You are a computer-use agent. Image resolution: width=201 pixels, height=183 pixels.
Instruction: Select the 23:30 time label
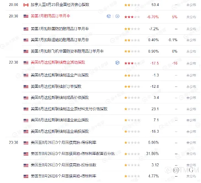13,143
